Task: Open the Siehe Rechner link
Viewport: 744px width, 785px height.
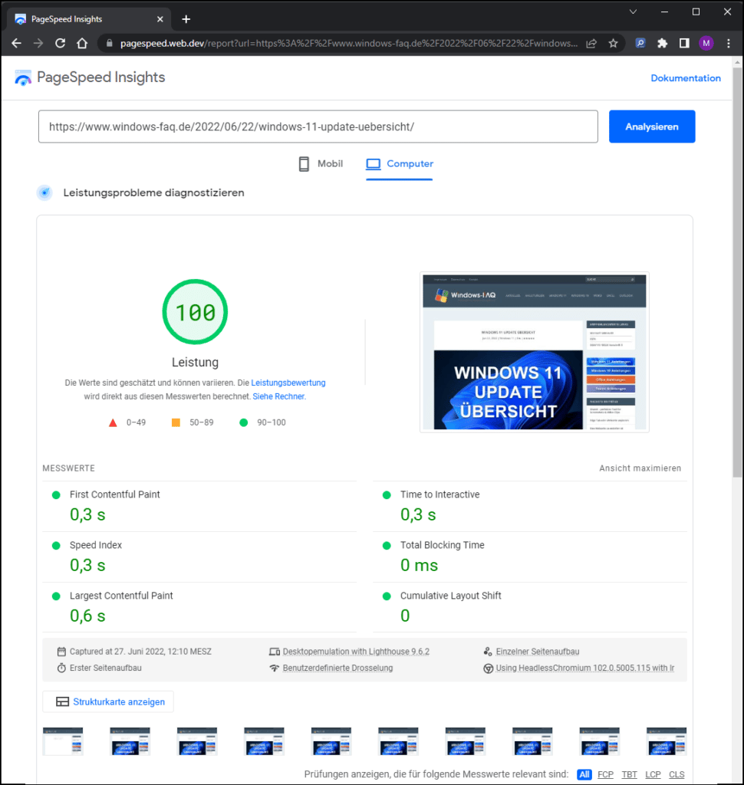Action: tap(278, 396)
